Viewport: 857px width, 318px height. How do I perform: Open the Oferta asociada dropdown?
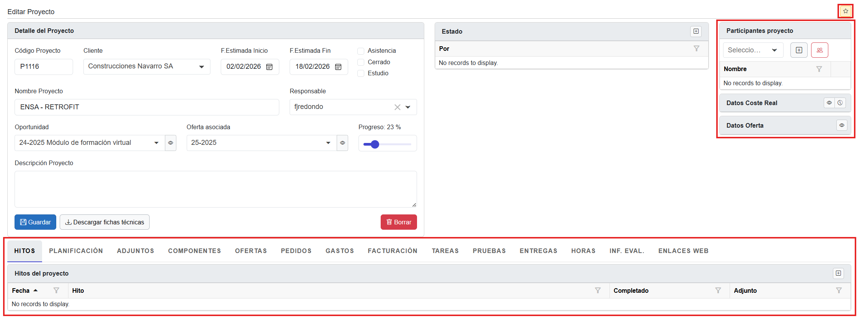coord(328,143)
